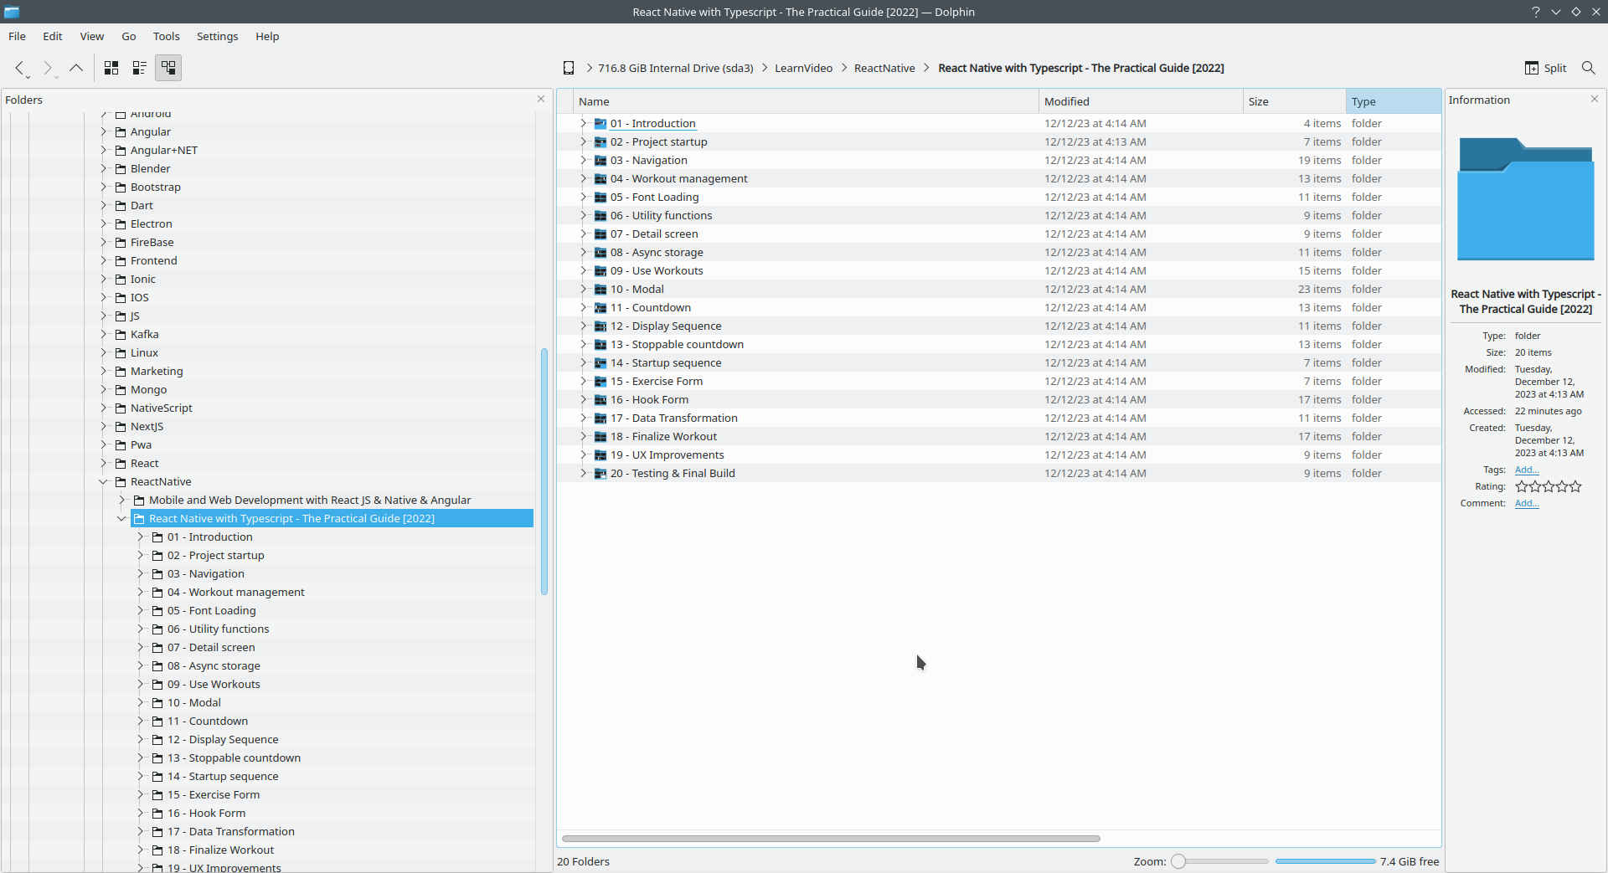Collapse the ReactNative tree folder
This screenshot has height=873, width=1608.
click(x=103, y=481)
